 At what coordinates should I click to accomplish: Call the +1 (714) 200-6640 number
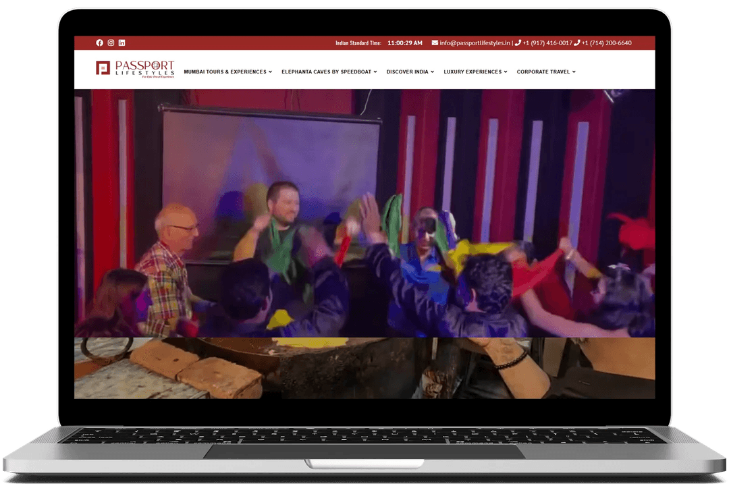(606, 43)
